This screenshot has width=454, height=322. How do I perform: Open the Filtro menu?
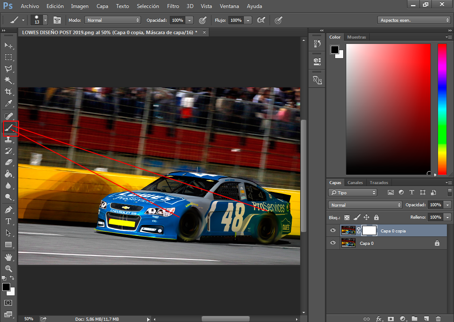pyautogui.click(x=173, y=6)
